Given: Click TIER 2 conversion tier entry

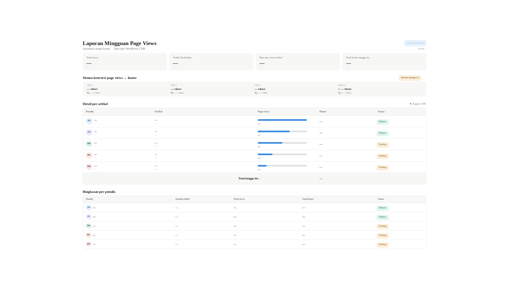Looking at the screenshot, I should coord(177,89).
